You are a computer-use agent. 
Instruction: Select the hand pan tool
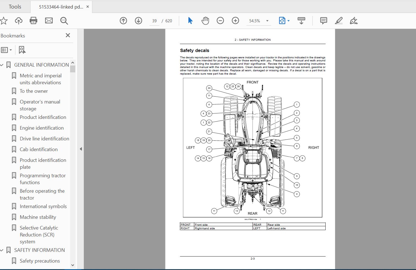(205, 21)
